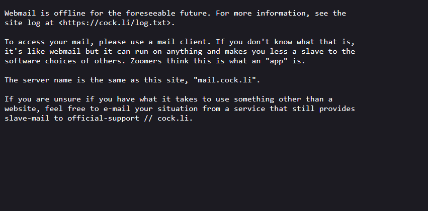Click the words "To access your mail"
This screenshot has height=211, width=428.
[x=47, y=43]
